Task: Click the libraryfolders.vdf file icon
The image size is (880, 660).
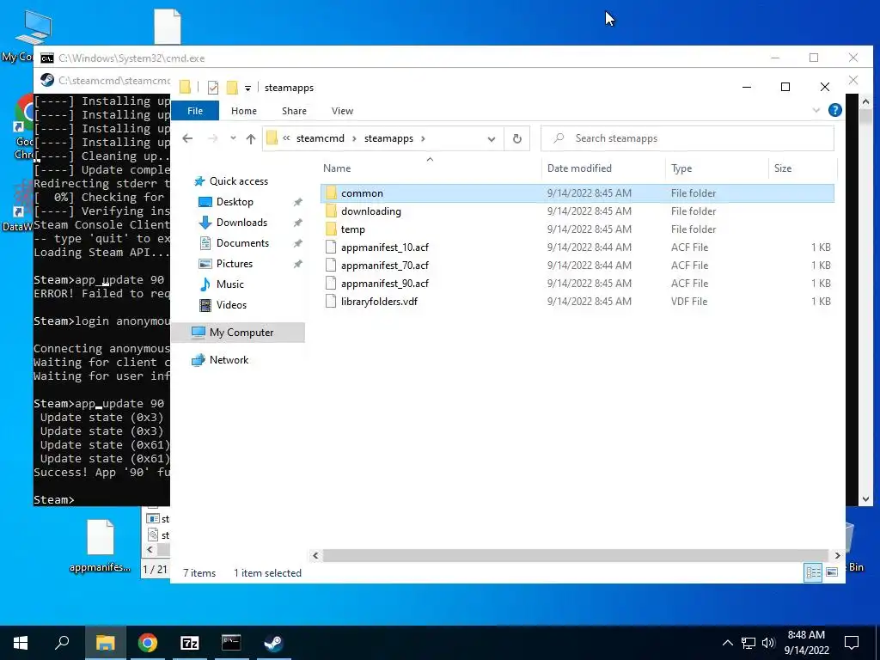Action: pyautogui.click(x=331, y=302)
